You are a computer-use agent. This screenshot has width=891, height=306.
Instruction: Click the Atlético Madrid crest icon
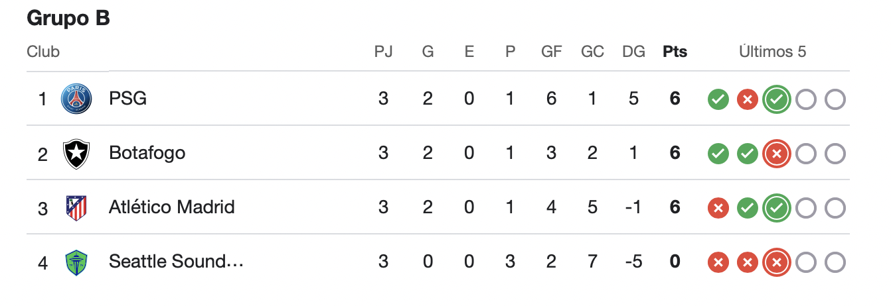(76, 208)
